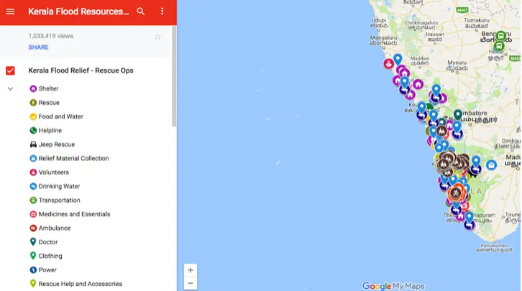This screenshot has width=522, height=291.
Task: Star this map as favorite
Action: tap(157, 37)
